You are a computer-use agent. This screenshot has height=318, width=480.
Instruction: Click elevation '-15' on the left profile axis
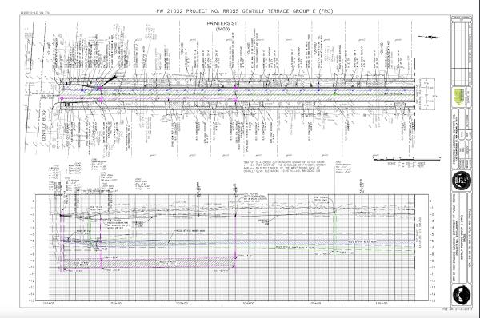pos(32,301)
